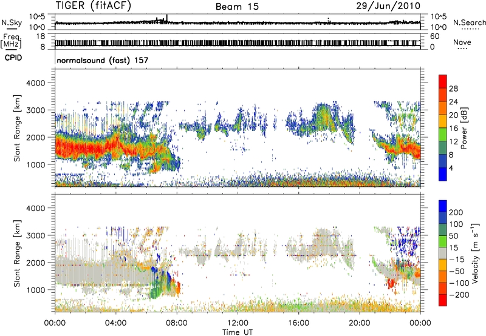Click the solid line sample under 'N.Sky'

pos(12,29)
